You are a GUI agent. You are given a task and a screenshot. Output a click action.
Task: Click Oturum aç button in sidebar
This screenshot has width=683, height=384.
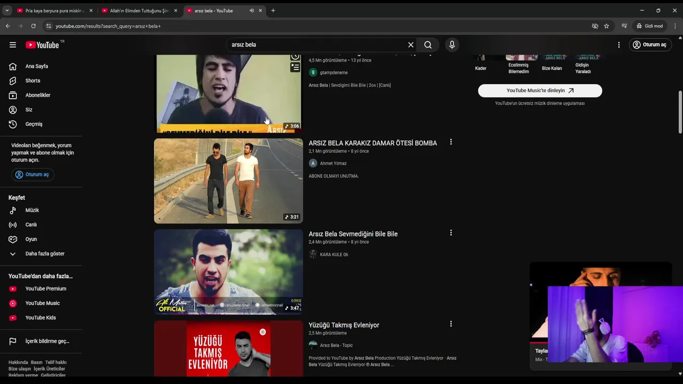point(33,174)
